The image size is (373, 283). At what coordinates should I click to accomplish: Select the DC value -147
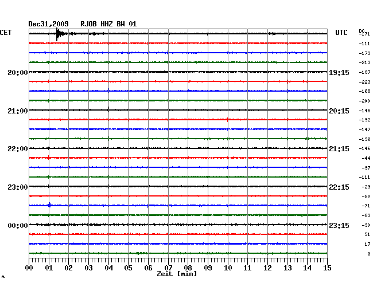click(364, 129)
